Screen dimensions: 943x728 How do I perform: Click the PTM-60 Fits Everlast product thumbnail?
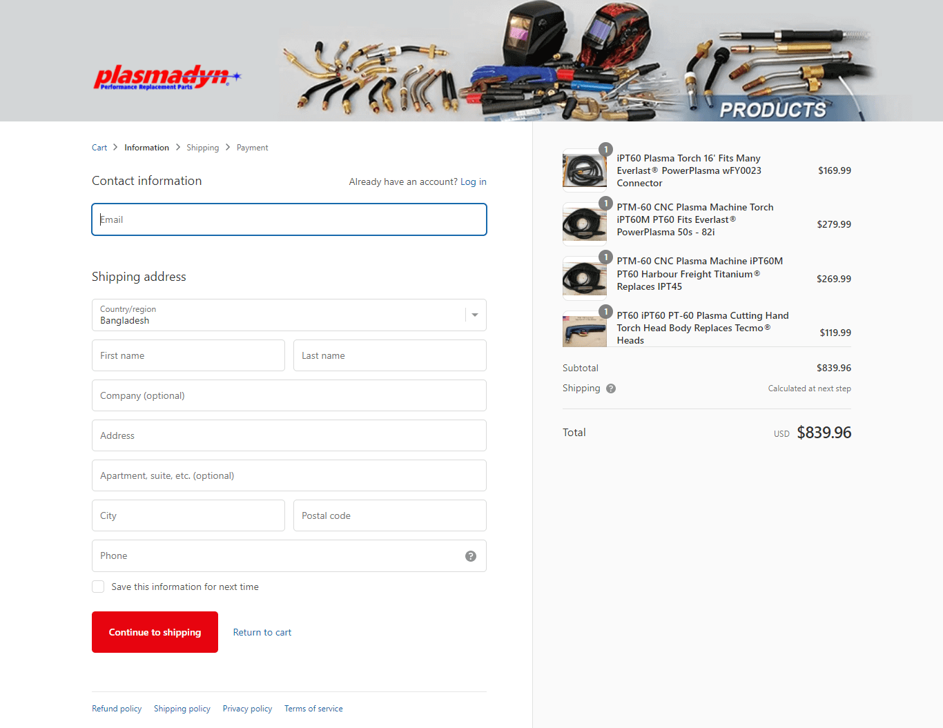pos(585,224)
